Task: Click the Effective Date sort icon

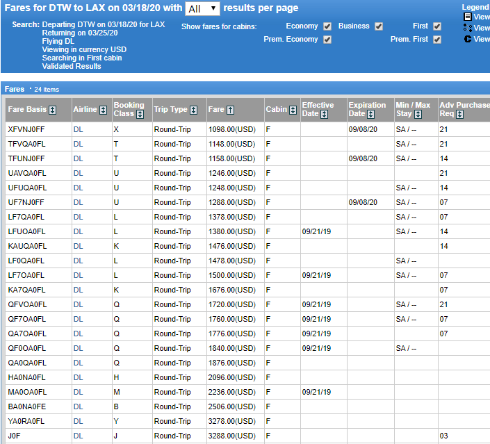Action: pos(324,115)
